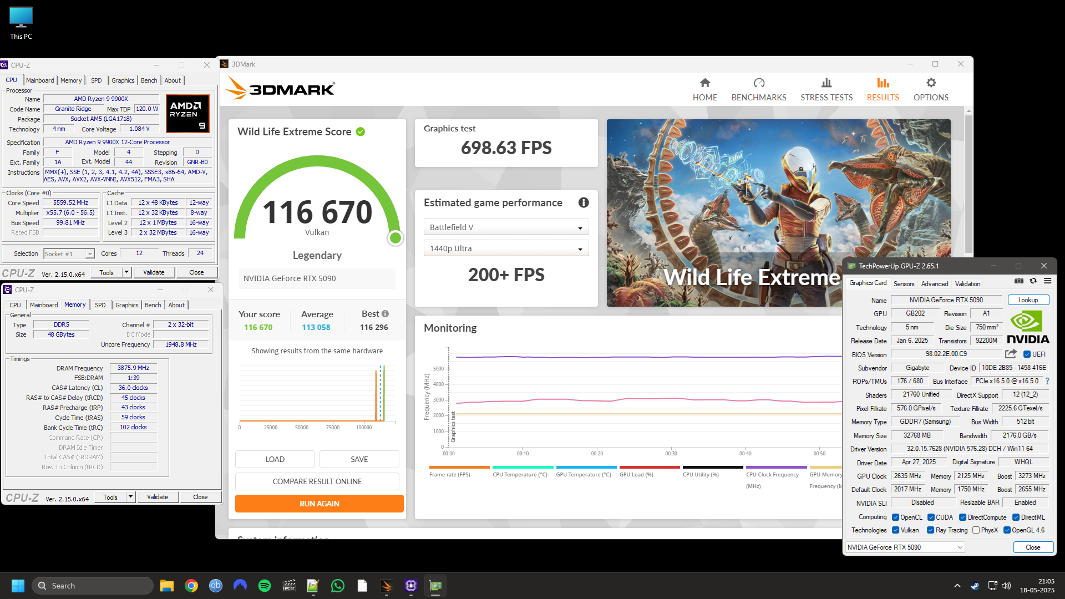Screen dimensions: 1065x599
Task: Open the GPU-Z hamburger menu
Action: [x=1047, y=281]
